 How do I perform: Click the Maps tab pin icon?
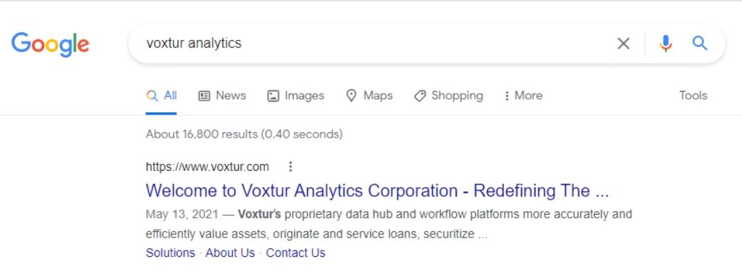(x=351, y=96)
